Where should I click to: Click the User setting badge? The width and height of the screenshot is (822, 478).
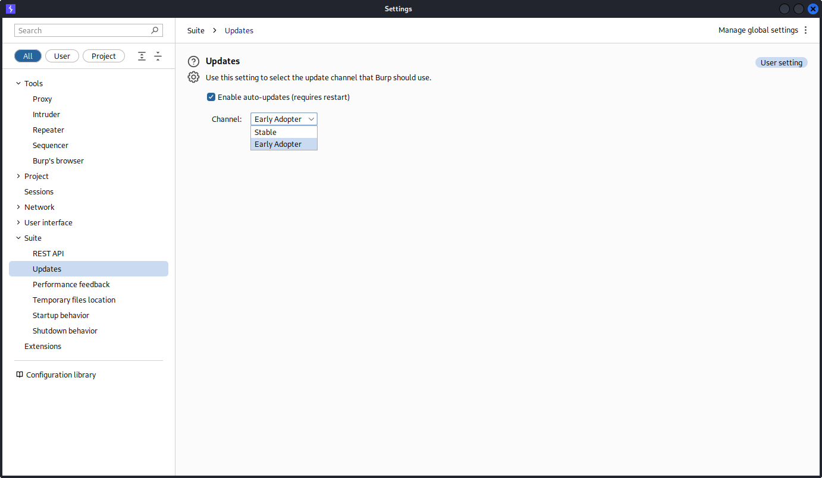pyautogui.click(x=782, y=62)
